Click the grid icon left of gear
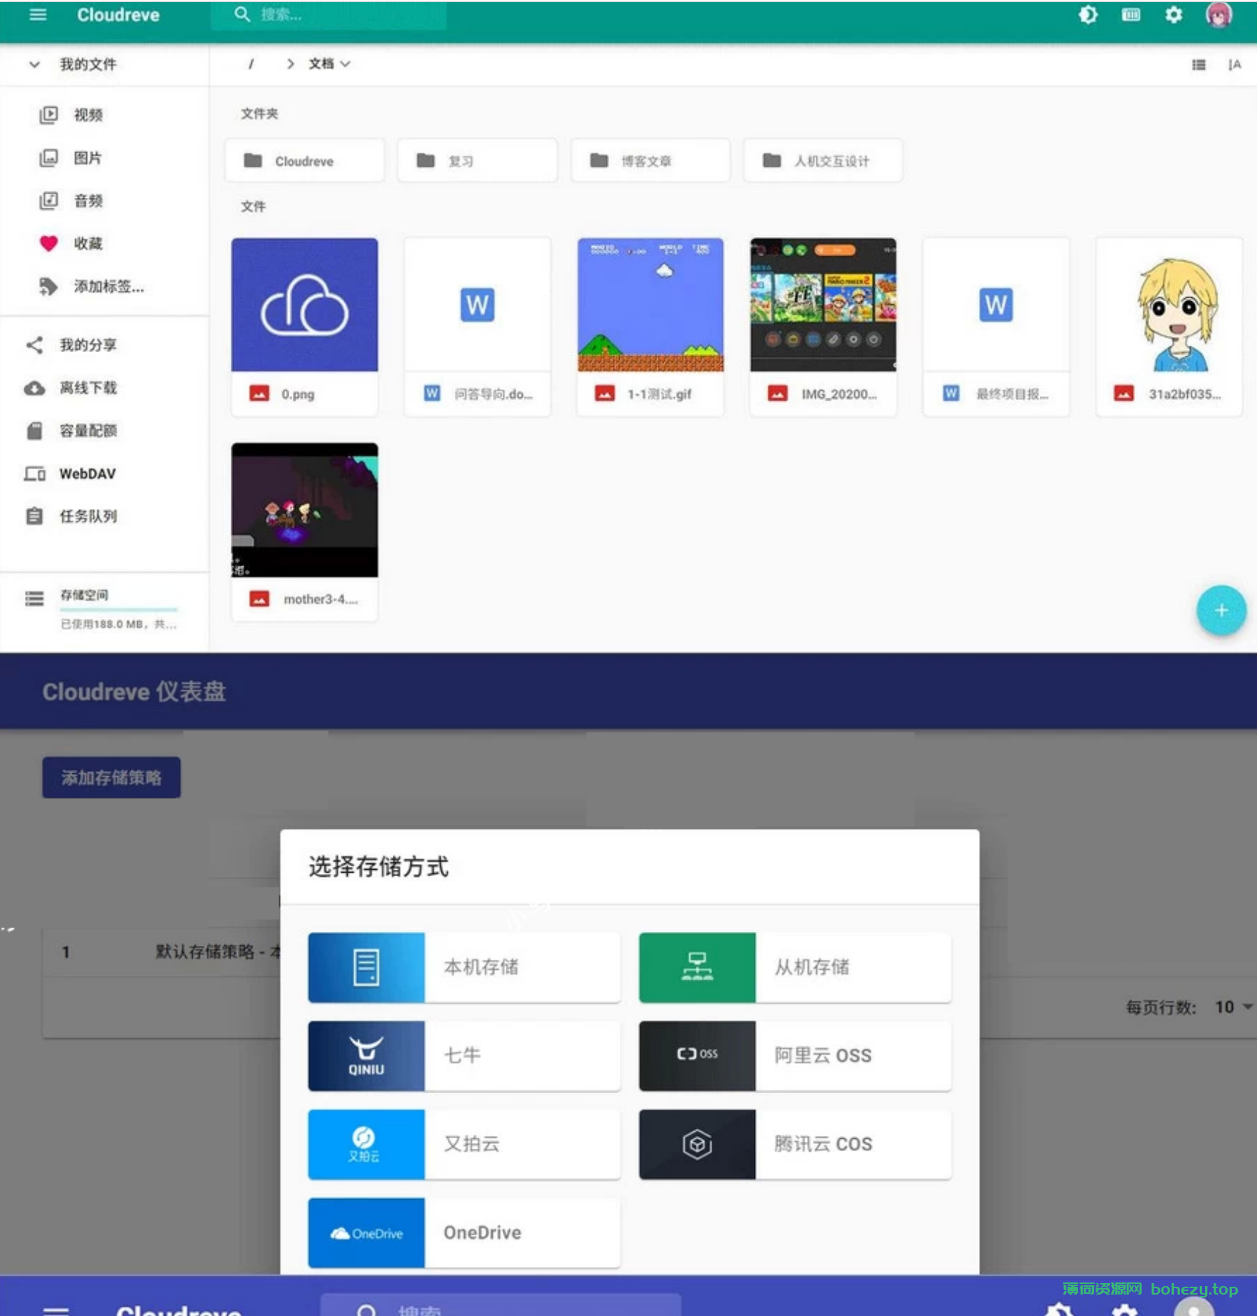Image resolution: width=1257 pixels, height=1316 pixels. click(1131, 15)
